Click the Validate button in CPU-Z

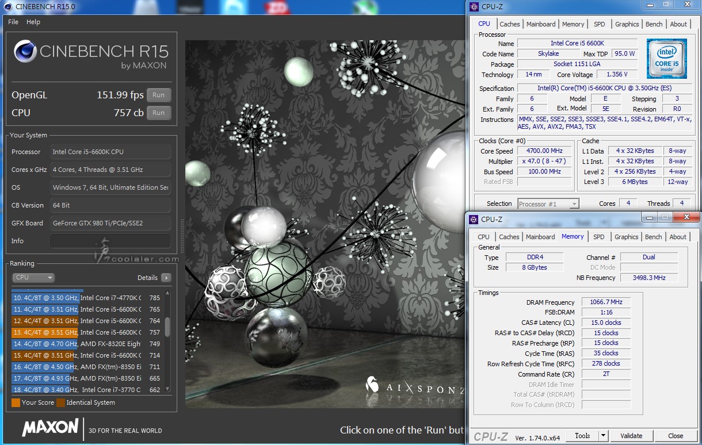[632, 436]
